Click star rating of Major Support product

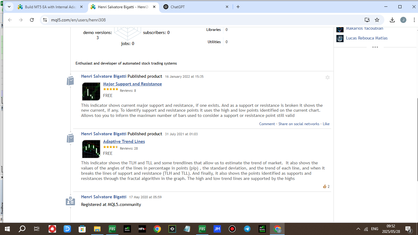(111, 89)
